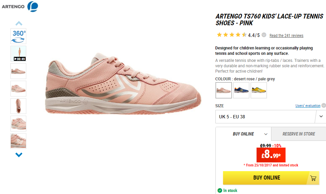This screenshot has height=194, width=326.
Task: Click the yellow Buy Online button
Action: (x=271, y=178)
